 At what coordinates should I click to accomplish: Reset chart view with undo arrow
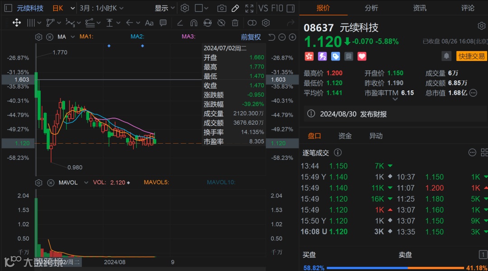[272, 37]
